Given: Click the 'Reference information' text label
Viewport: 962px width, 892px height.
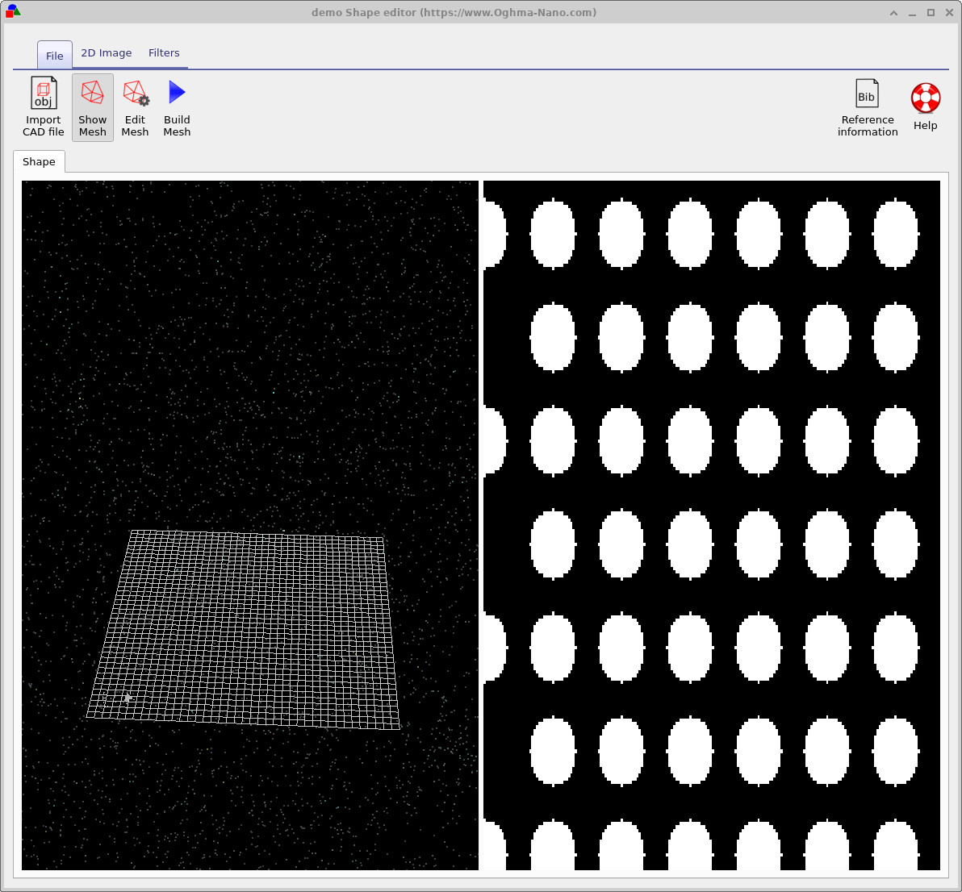Looking at the screenshot, I should coord(867,125).
